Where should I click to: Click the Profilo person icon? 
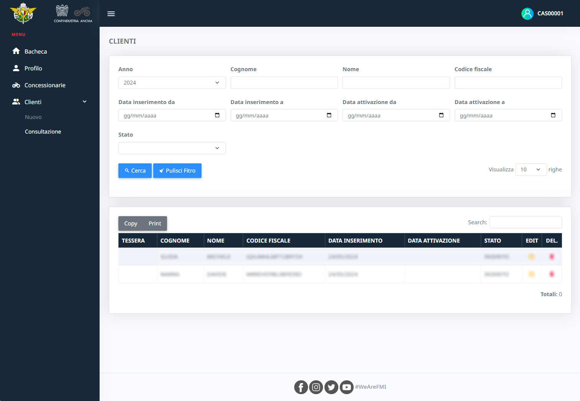(16, 68)
